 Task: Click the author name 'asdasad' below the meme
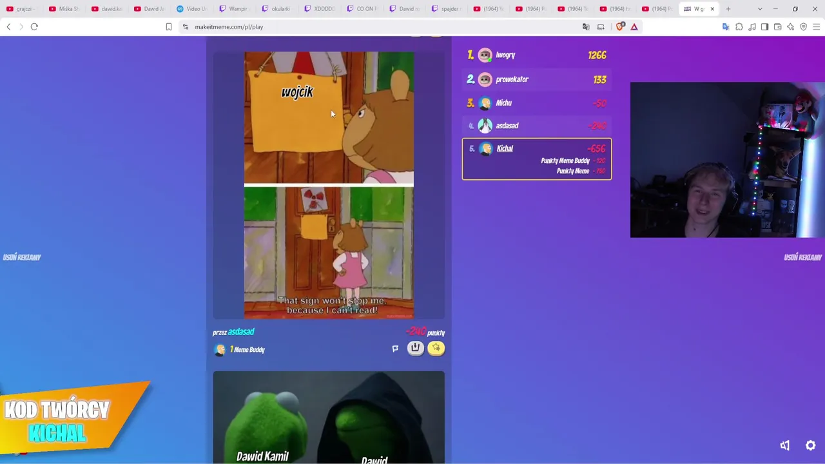[x=241, y=332]
